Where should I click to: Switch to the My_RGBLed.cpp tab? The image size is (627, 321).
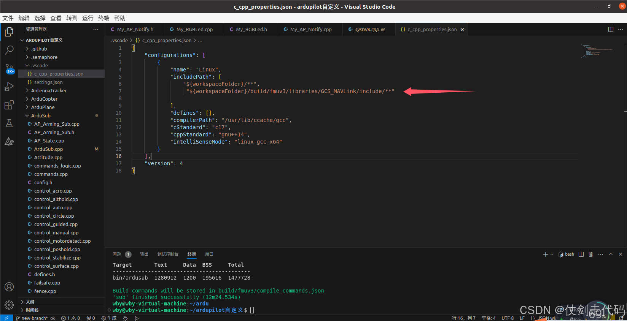(194, 29)
